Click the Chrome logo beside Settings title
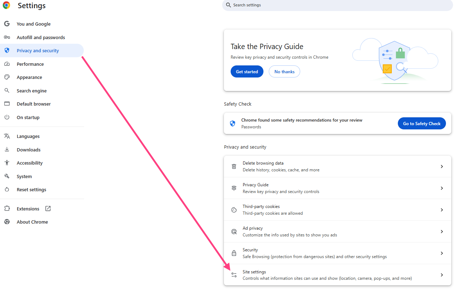 tap(6, 5)
